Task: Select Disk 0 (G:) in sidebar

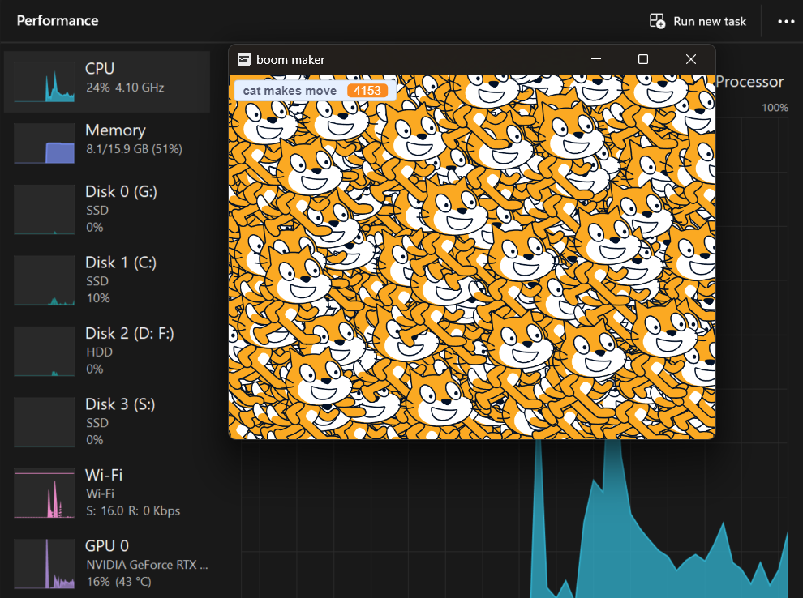Action: (x=106, y=209)
